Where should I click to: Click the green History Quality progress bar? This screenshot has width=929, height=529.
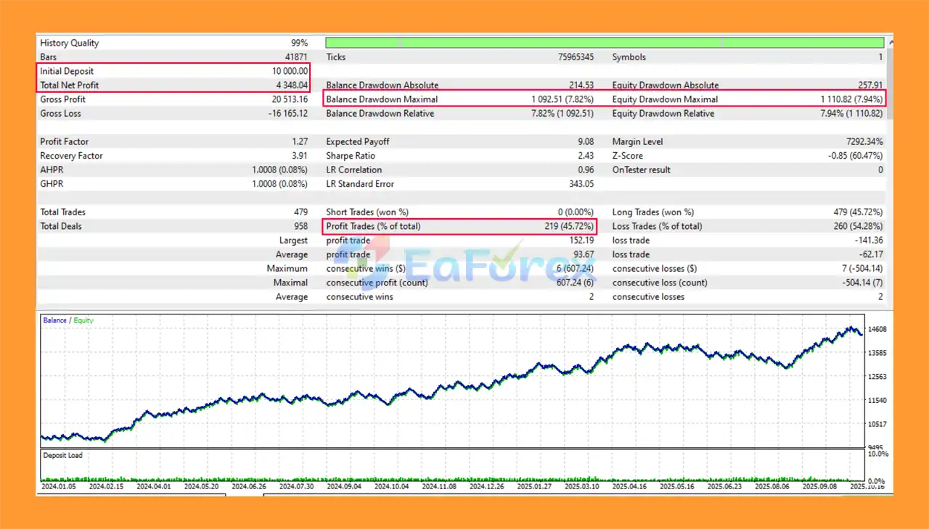pyautogui.click(x=604, y=43)
